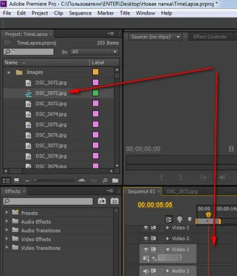Switch Project panel to icon view
Image resolution: width=237 pixels, height=276 pixels.
17,180
